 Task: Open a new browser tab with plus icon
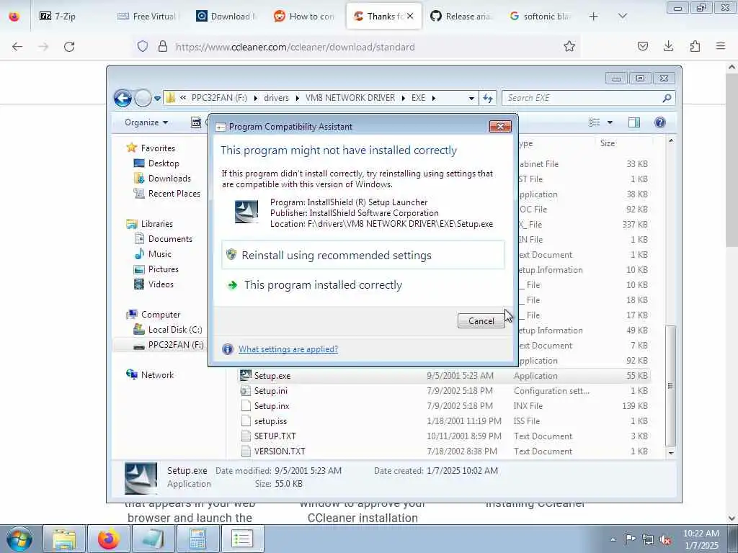tap(594, 17)
